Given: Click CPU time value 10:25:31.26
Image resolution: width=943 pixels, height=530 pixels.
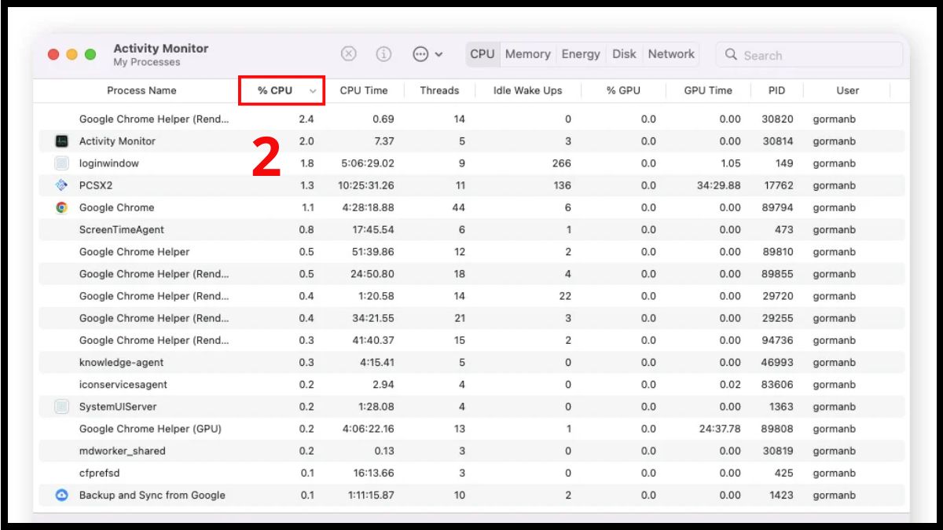Looking at the screenshot, I should (x=366, y=185).
